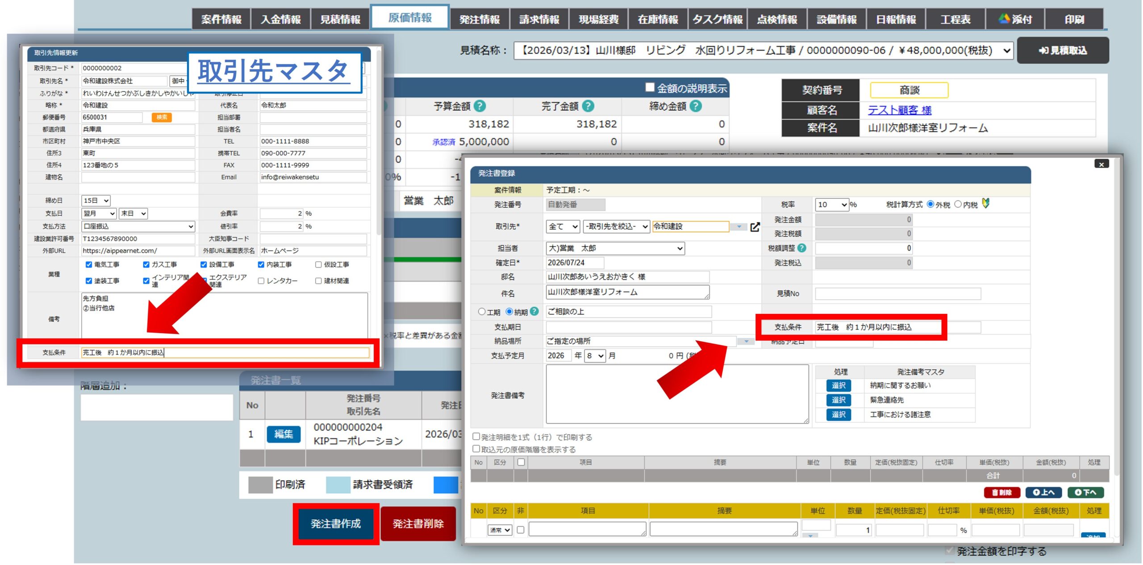Toggle 金額の説明表示 checkbox

(650, 87)
